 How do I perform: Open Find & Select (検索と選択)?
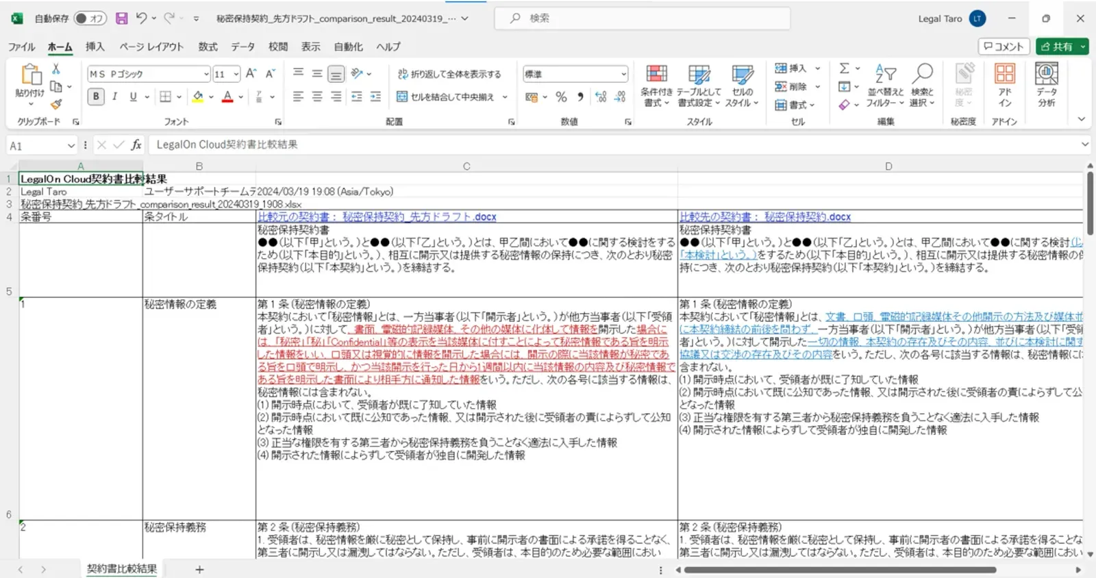922,86
